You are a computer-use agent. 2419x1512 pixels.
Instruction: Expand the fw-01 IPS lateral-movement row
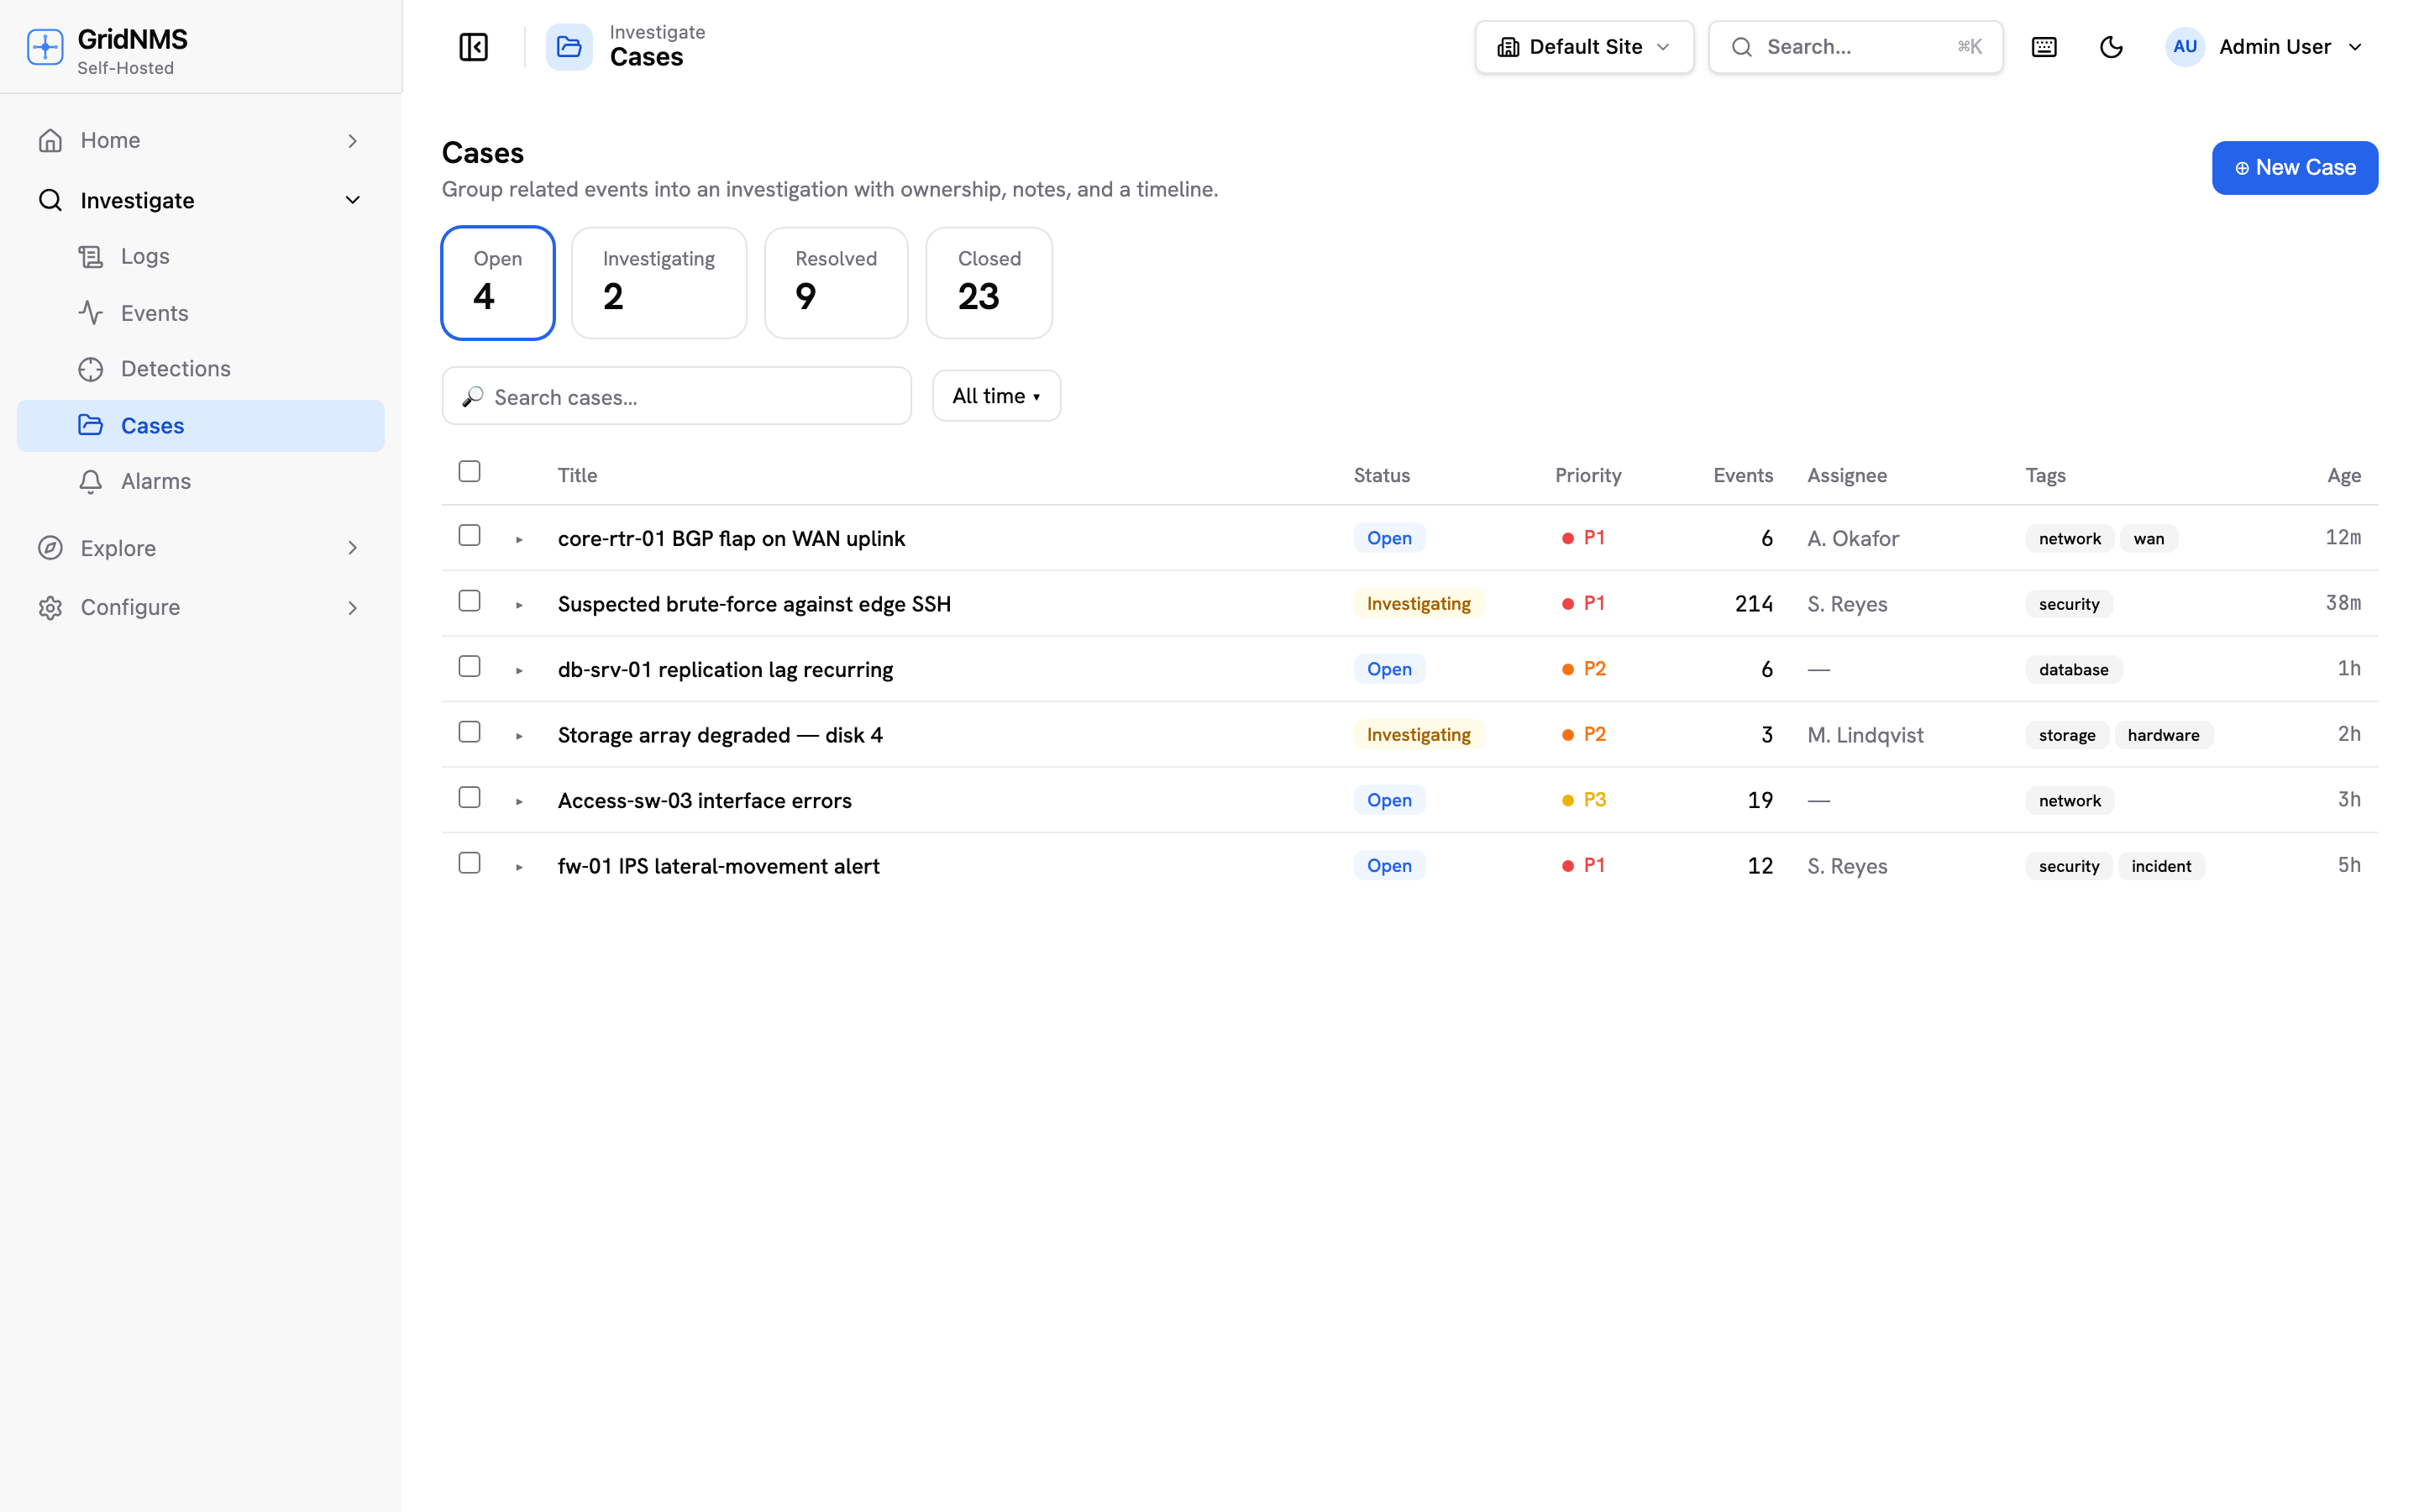click(x=519, y=867)
